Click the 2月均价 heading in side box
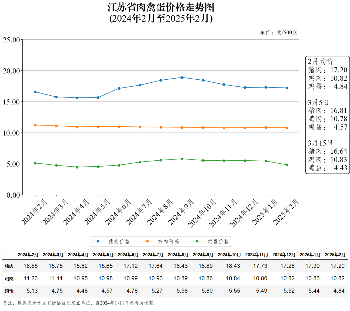350x311 pixels. pyautogui.click(x=321, y=61)
